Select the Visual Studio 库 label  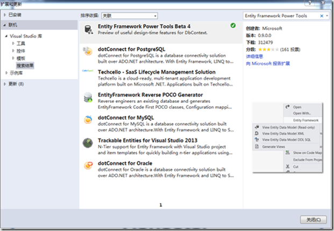26,36
